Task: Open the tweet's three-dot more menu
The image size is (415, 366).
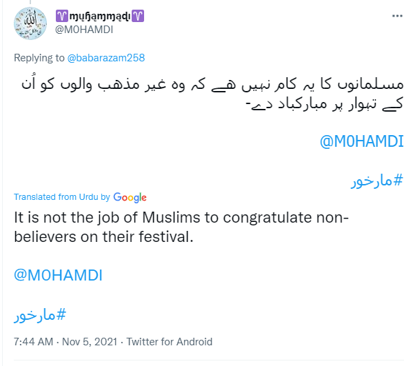Action: (x=398, y=16)
